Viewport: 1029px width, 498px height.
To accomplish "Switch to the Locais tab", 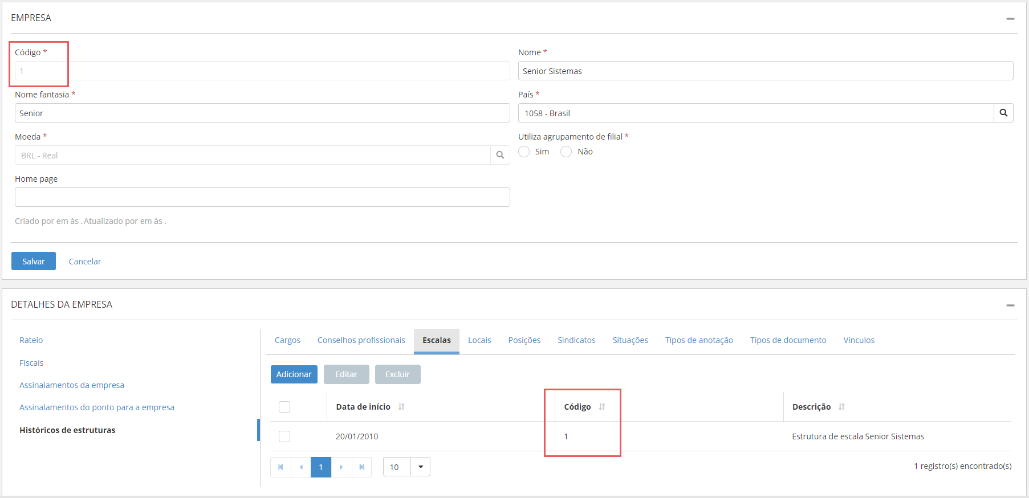I will pos(479,340).
